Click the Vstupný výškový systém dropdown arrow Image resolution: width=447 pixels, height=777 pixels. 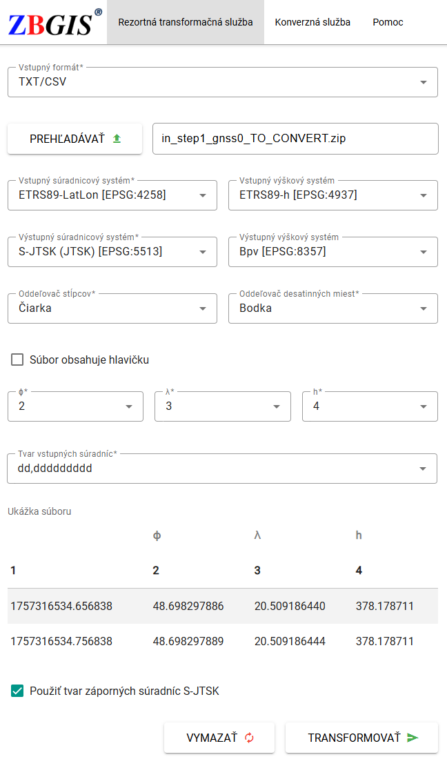tap(423, 195)
